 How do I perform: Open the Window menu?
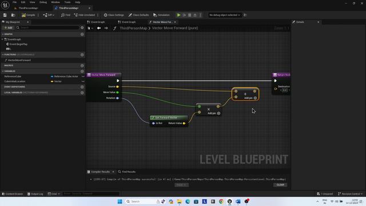click(55, 2)
